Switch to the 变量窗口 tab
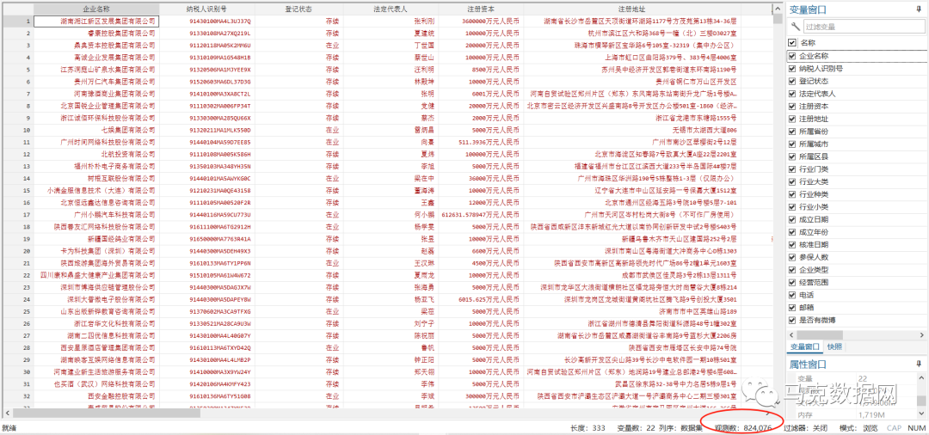The width and height of the screenshot is (929, 435). (804, 346)
